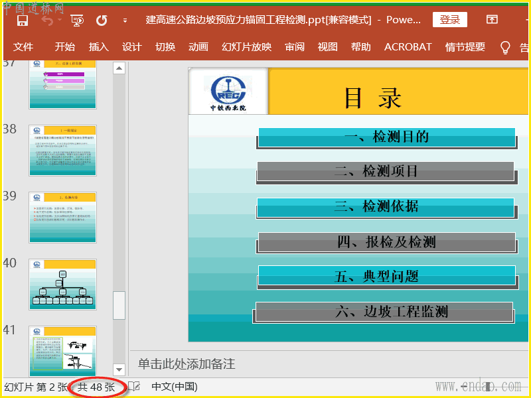The image size is (531, 398).
Task: Select the 六、边坡工程监测 box on slide
Action: tap(384, 312)
